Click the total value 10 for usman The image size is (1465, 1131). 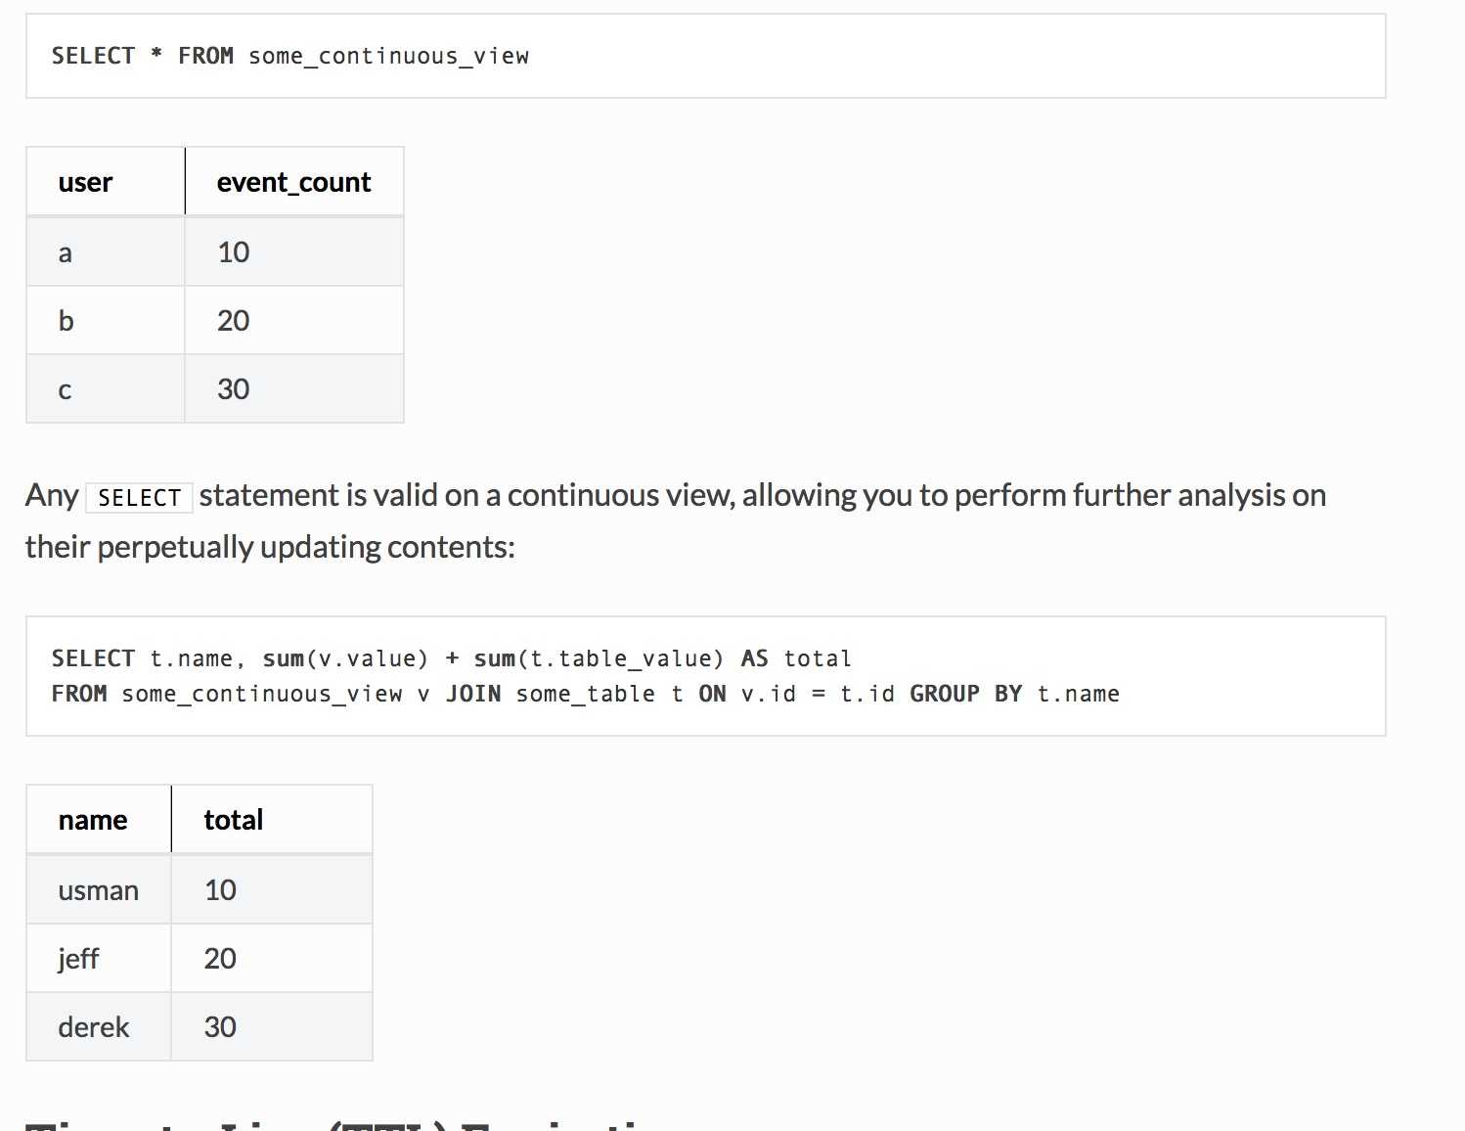pyautogui.click(x=272, y=890)
